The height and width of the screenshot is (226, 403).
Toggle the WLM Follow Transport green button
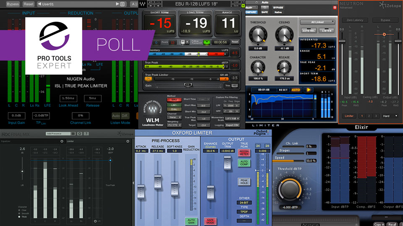tap(207, 42)
